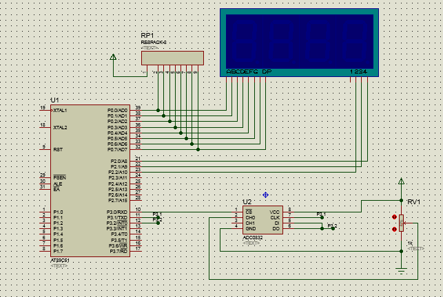Image resolution: width=443 pixels, height=297 pixels.
Task: Click the 'ABCDEFG' segment label on display
Action: tap(242, 72)
